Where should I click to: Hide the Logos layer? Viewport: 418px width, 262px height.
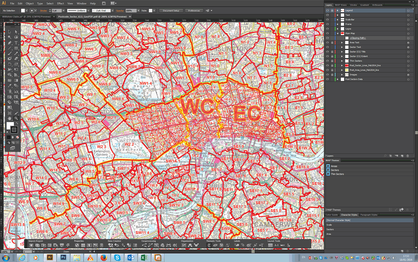pos(327,29)
